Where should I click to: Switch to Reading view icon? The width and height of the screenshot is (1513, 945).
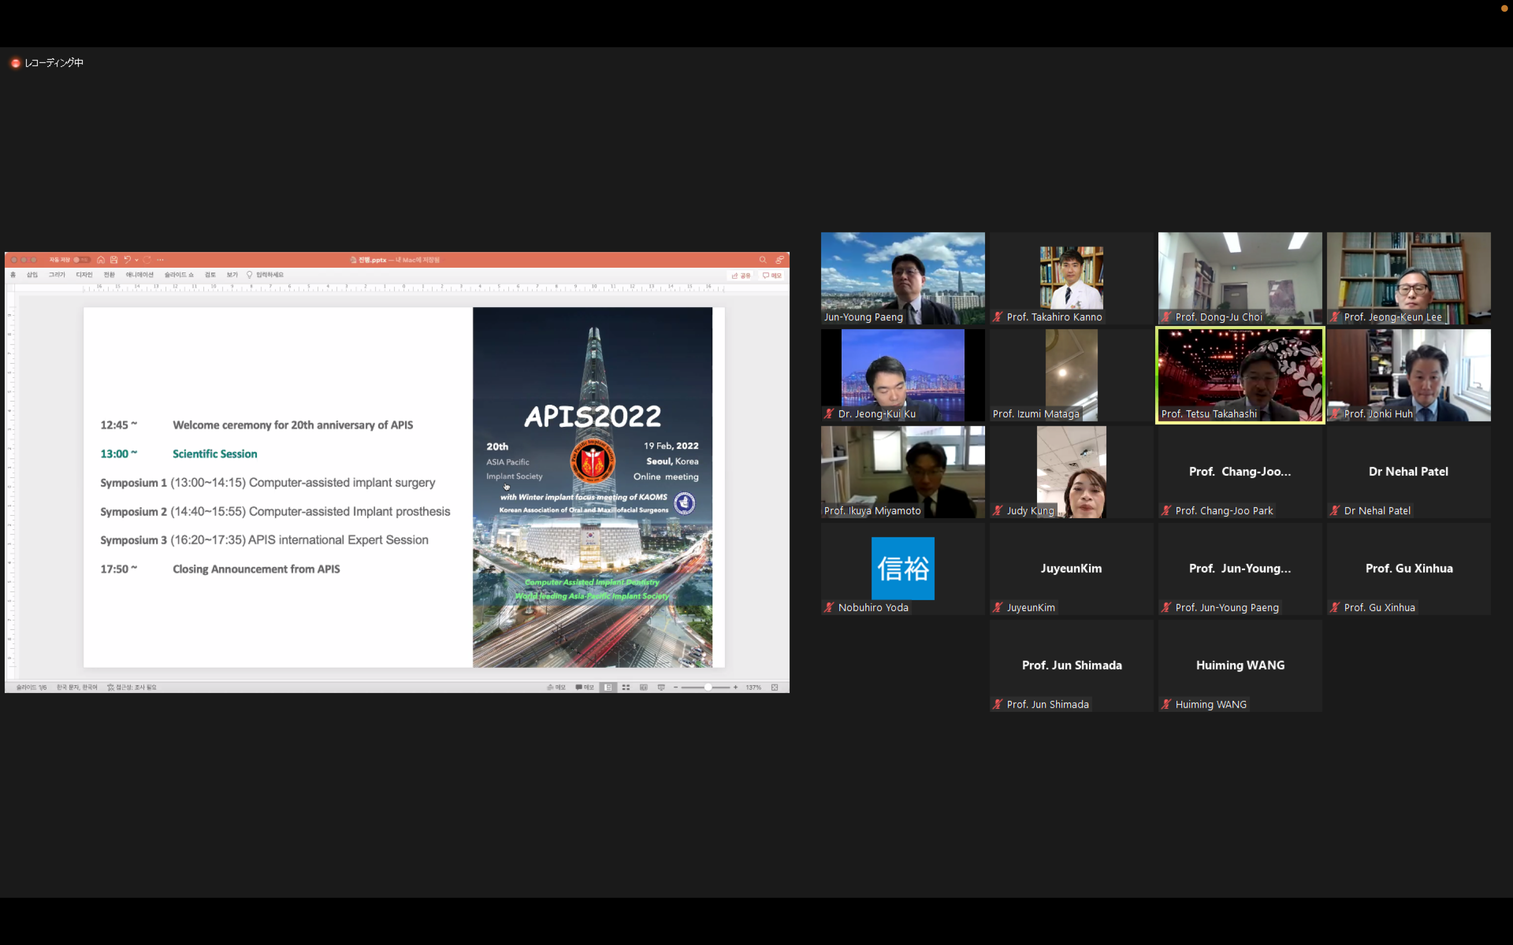(x=644, y=688)
